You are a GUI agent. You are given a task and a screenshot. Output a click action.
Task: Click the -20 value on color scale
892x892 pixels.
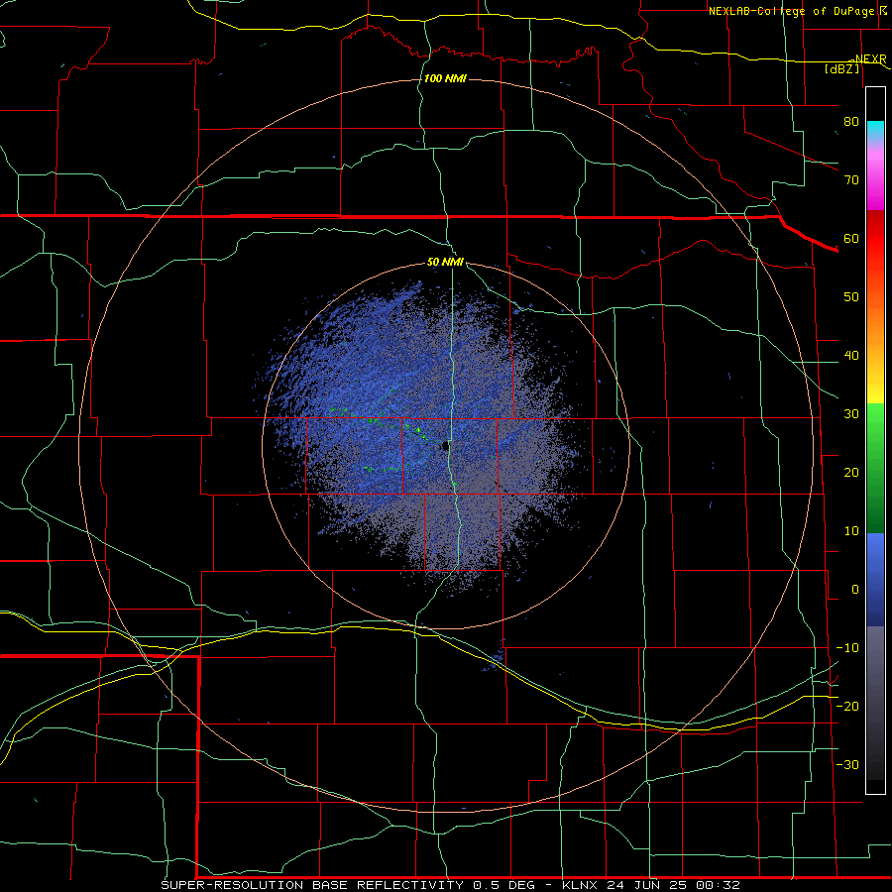coord(847,707)
